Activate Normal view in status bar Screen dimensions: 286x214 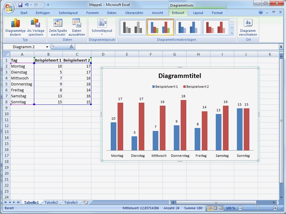pyautogui.click(x=209, y=208)
